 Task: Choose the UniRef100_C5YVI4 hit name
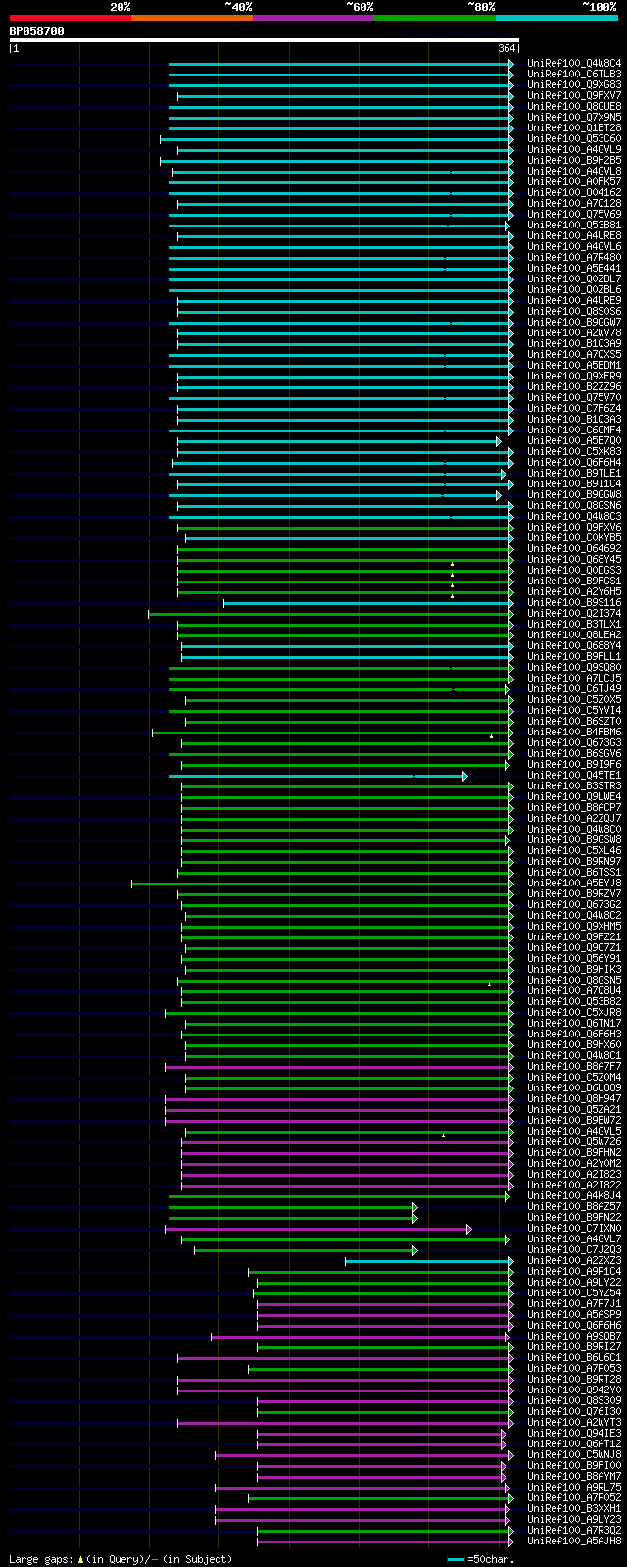tap(574, 710)
